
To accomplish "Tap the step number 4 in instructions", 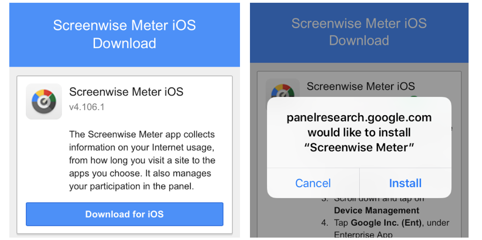I will pos(325,223).
